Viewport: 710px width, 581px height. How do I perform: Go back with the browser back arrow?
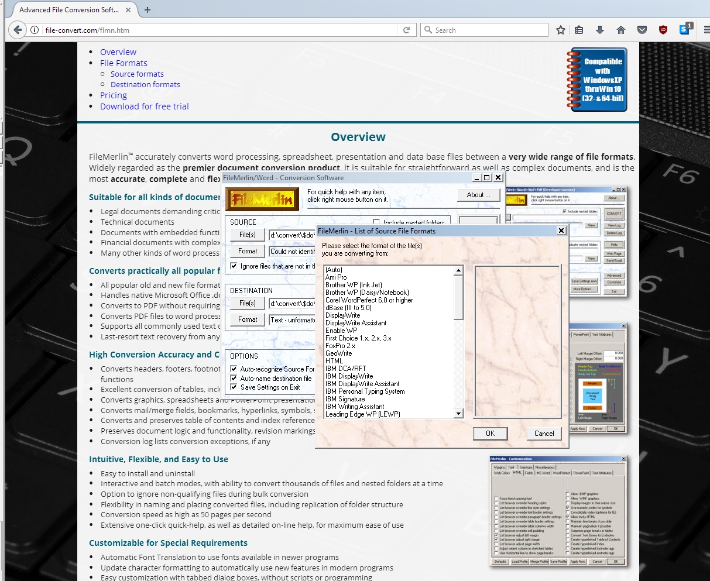tap(18, 30)
